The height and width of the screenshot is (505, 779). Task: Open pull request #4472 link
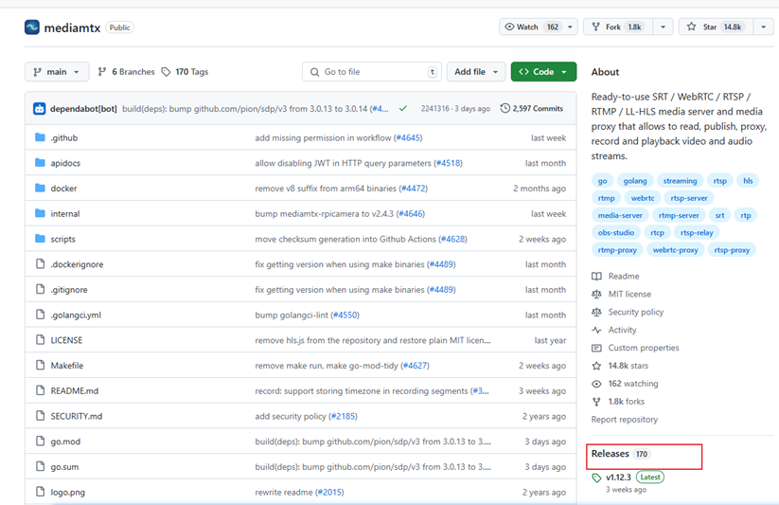coord(414,188)
